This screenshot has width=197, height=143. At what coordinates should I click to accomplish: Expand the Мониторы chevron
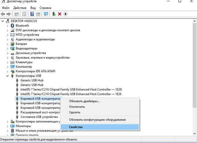7,126
